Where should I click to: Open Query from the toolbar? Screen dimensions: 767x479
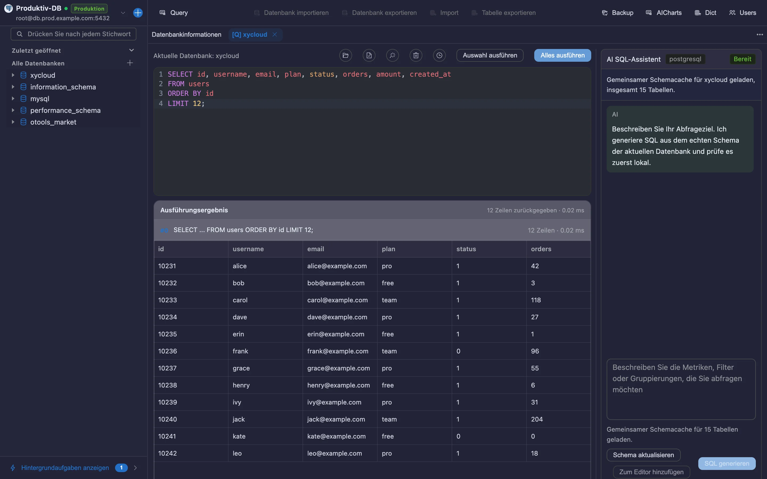[x=173, y=13]
